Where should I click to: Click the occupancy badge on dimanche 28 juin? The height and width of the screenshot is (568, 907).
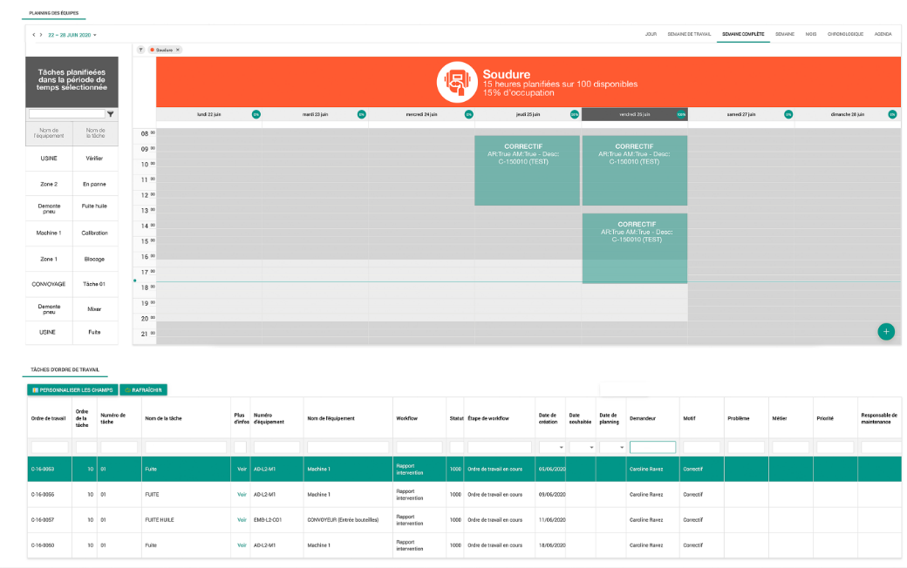point(890,113)
